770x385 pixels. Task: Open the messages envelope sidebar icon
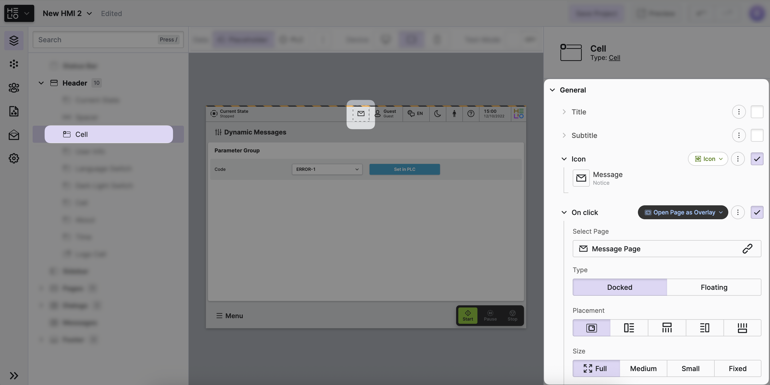pos(14,135)
